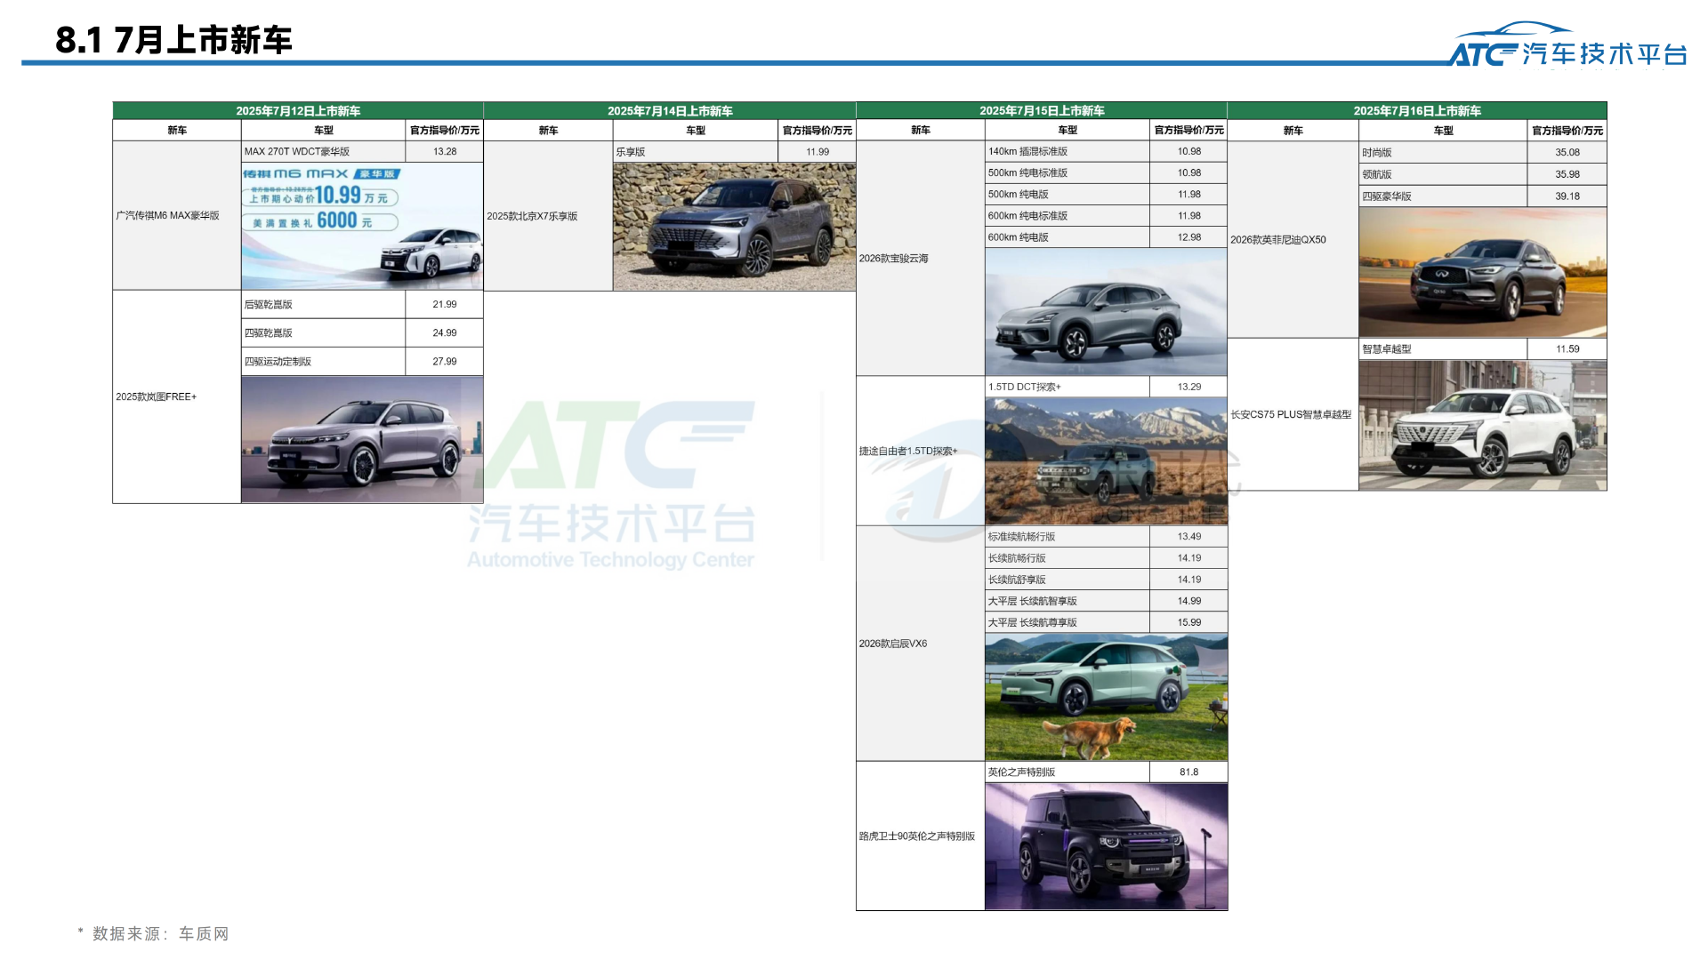This screenshot has height=960, width=1708.
Task: Open the 捷途自由者 off-road car photo
Action: (x=1106, y=461)
